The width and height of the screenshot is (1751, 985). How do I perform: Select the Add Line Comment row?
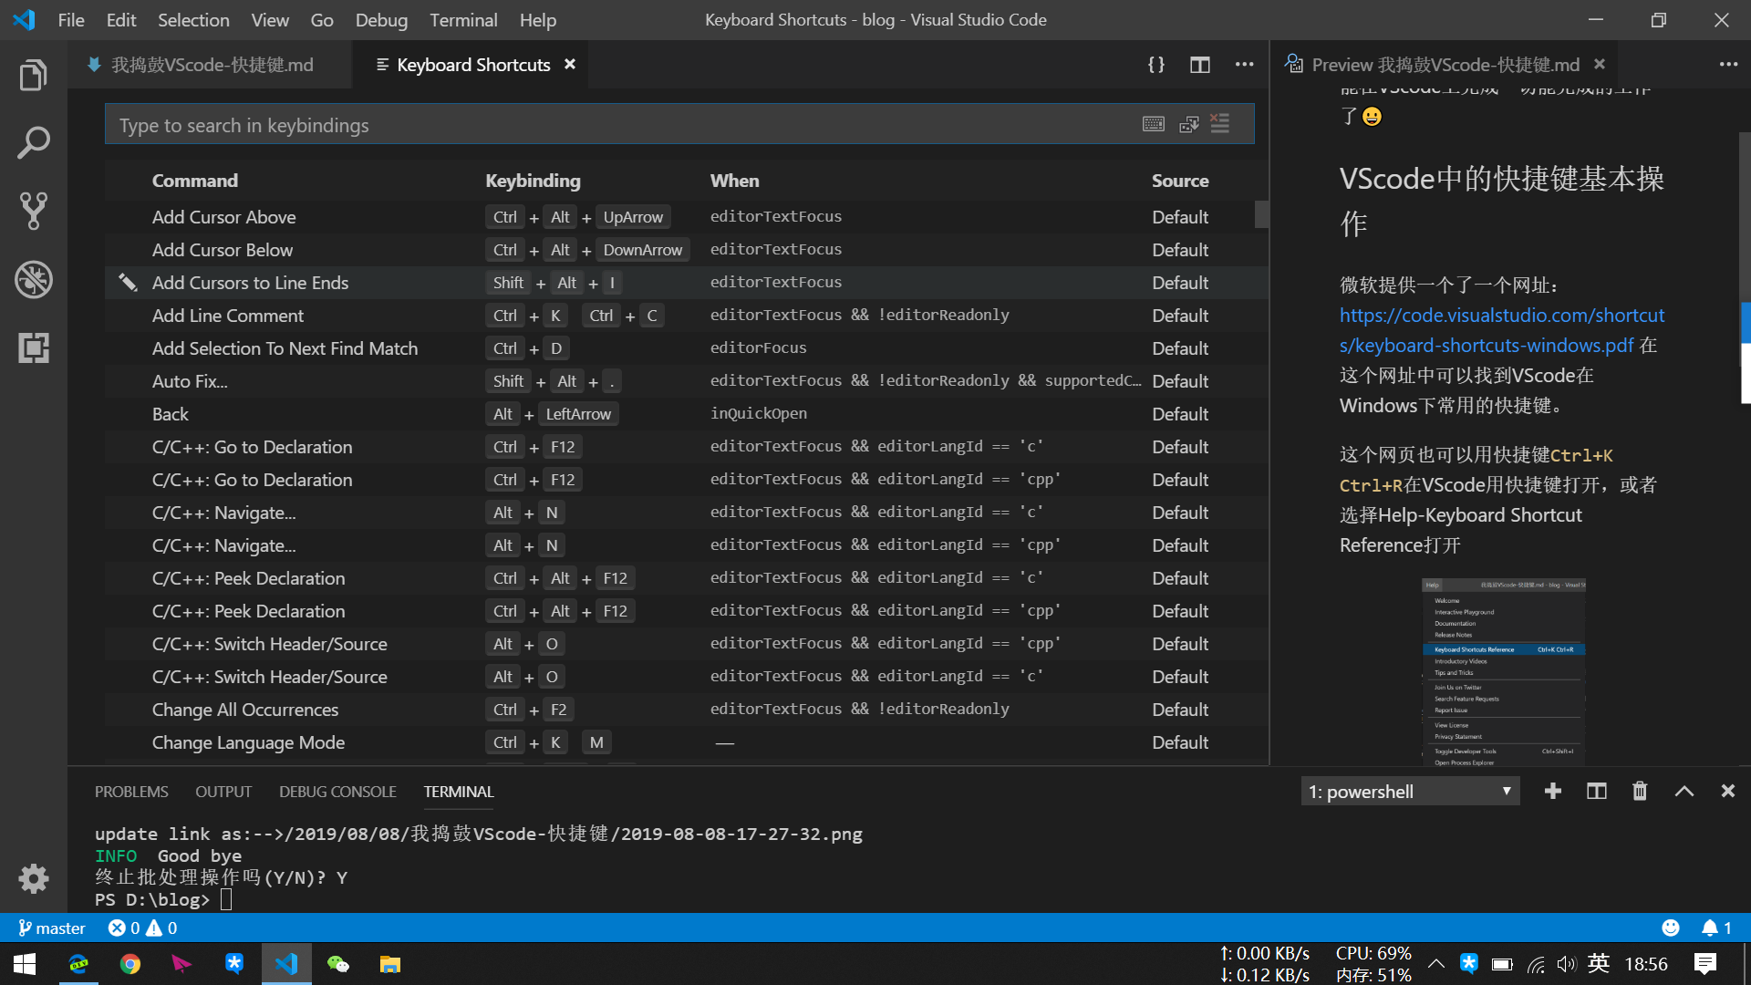(680, 316)
